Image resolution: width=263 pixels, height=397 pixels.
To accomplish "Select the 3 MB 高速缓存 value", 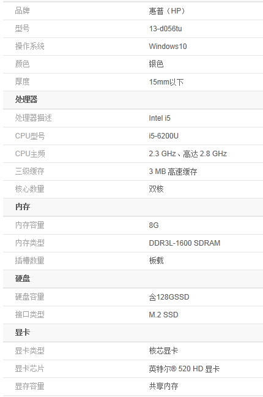I will pyautogui.click(x=173, y=172).
